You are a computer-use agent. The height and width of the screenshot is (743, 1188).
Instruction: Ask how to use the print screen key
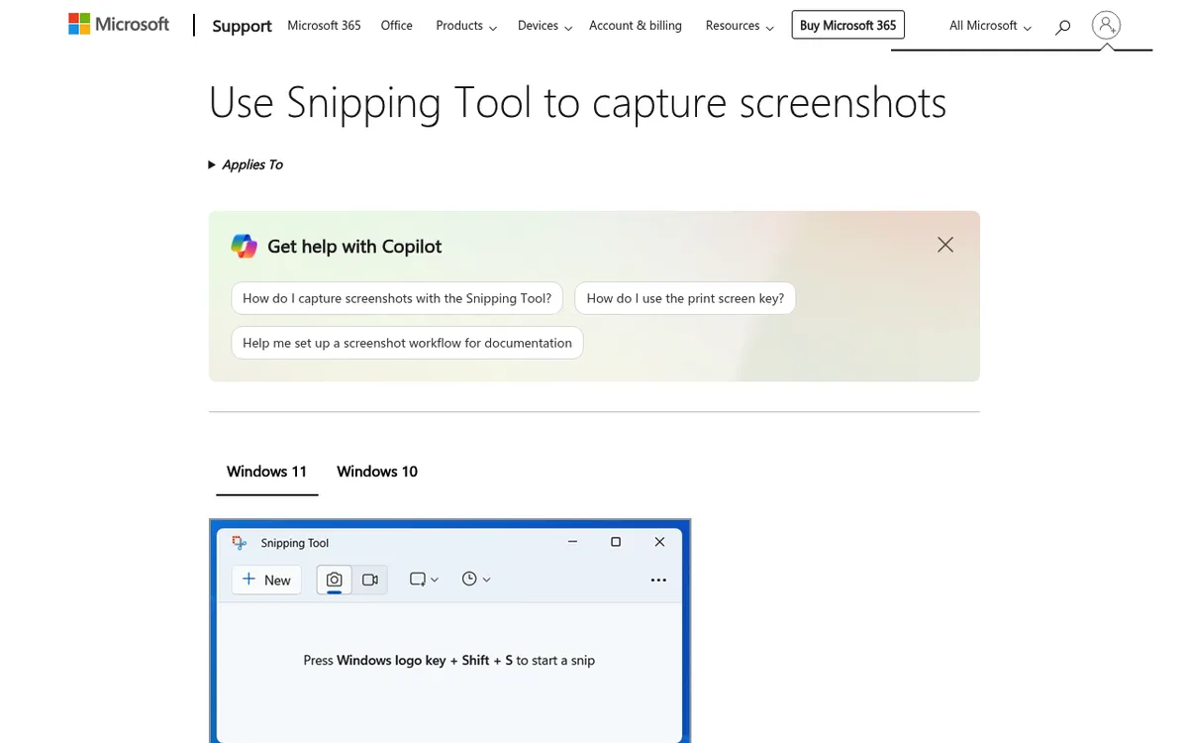tap(685, 298)
